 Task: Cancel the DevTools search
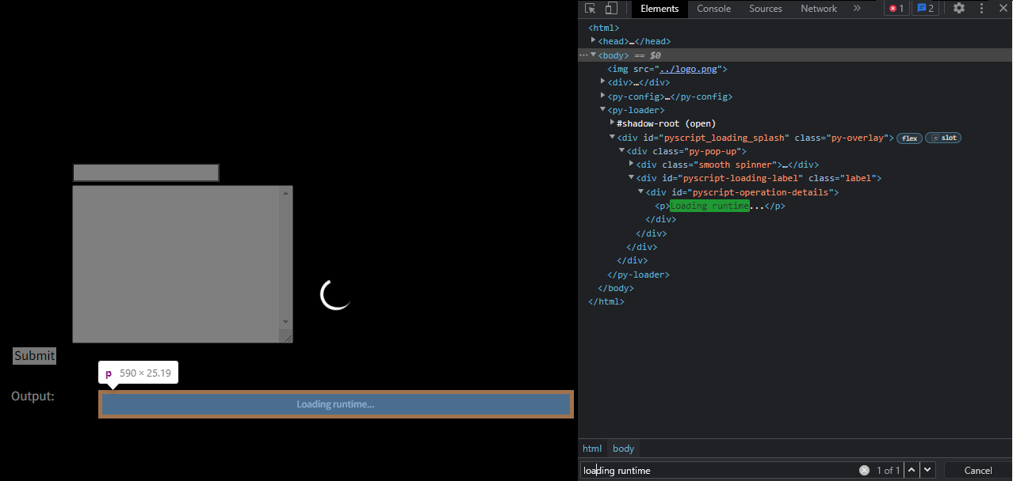[x=977, y=470]
